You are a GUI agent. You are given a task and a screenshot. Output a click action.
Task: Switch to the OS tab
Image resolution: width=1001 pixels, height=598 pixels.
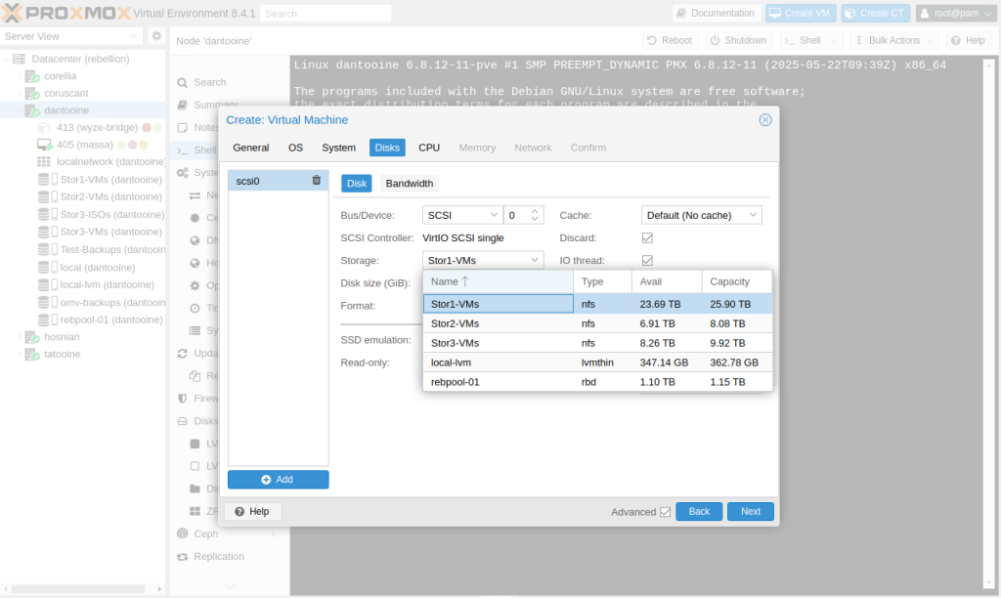[x=295, y=148]
